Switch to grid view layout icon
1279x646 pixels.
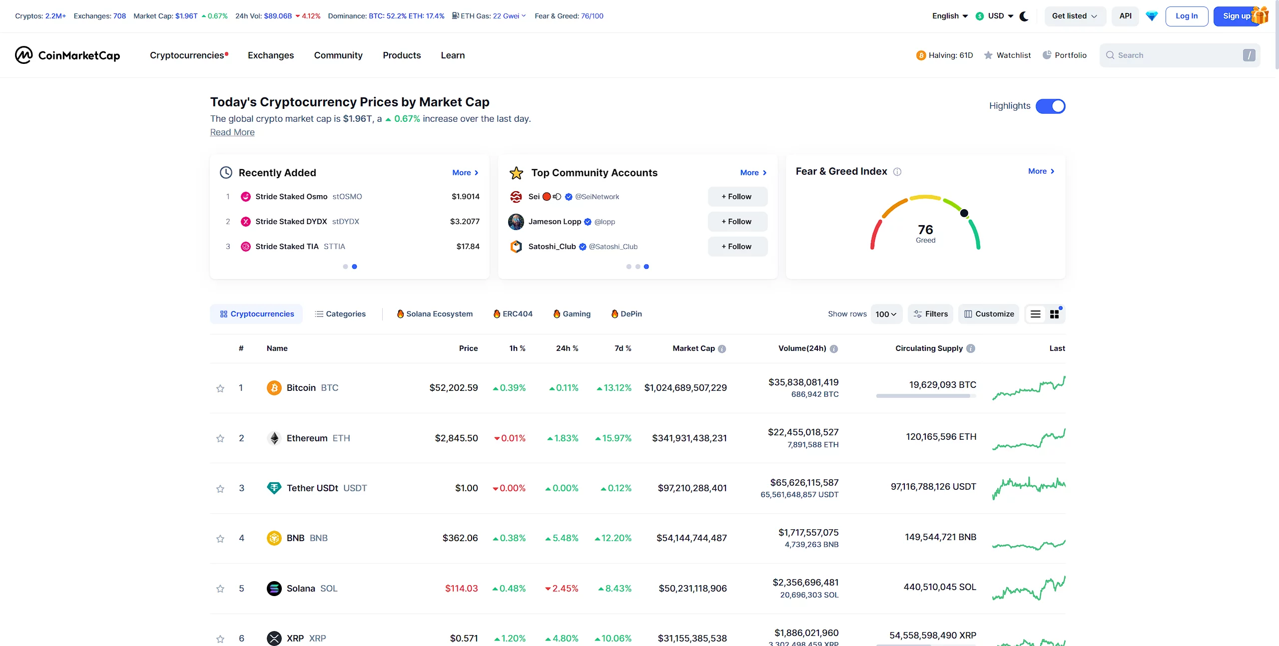(1055, 314)
